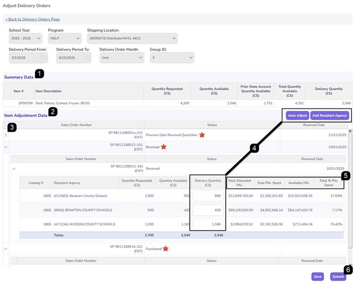Click the scrollbar up arrow

tap(350, 131)
